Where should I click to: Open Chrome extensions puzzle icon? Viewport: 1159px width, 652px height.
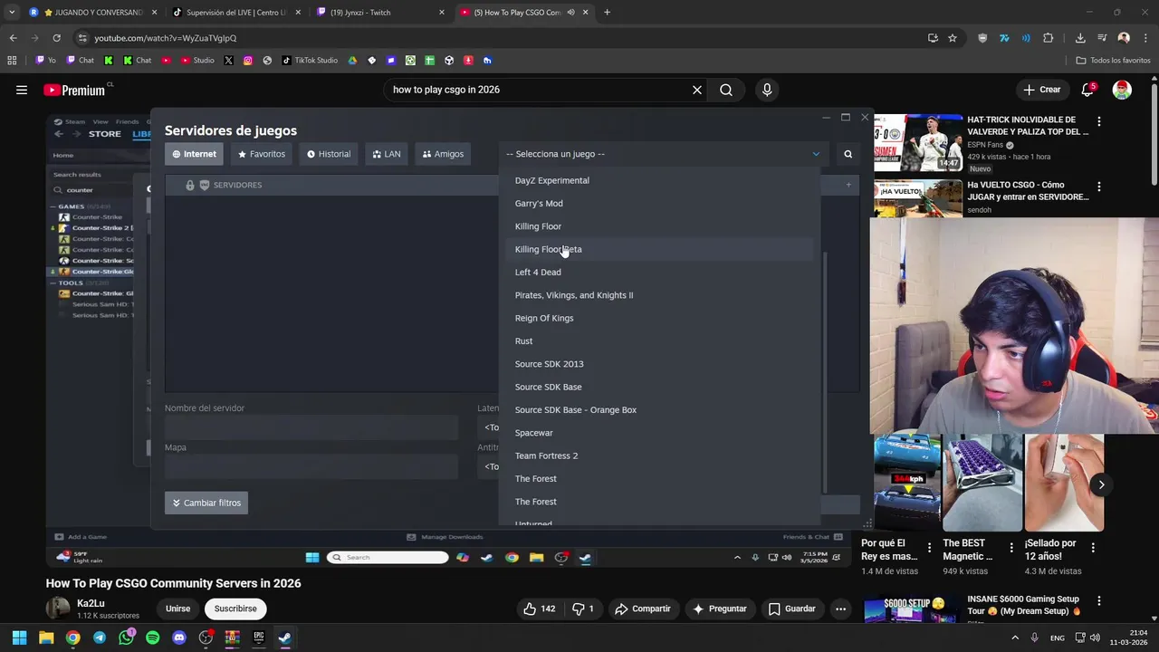(1049, 38)
